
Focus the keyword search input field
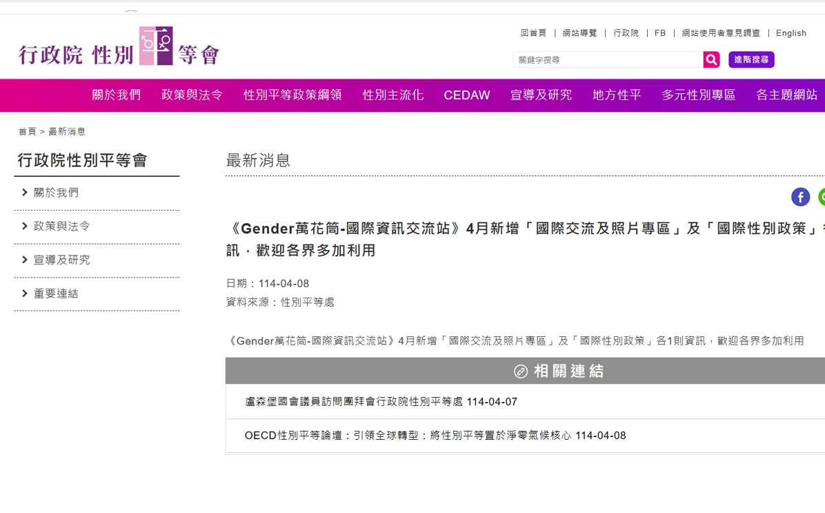[607, 60]
